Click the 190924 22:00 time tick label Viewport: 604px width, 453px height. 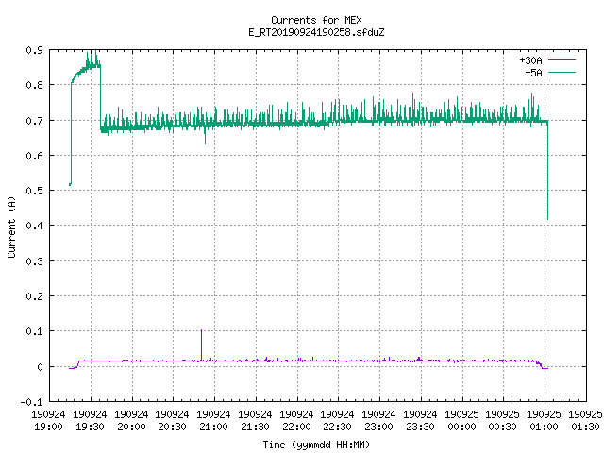click(296, 420)
